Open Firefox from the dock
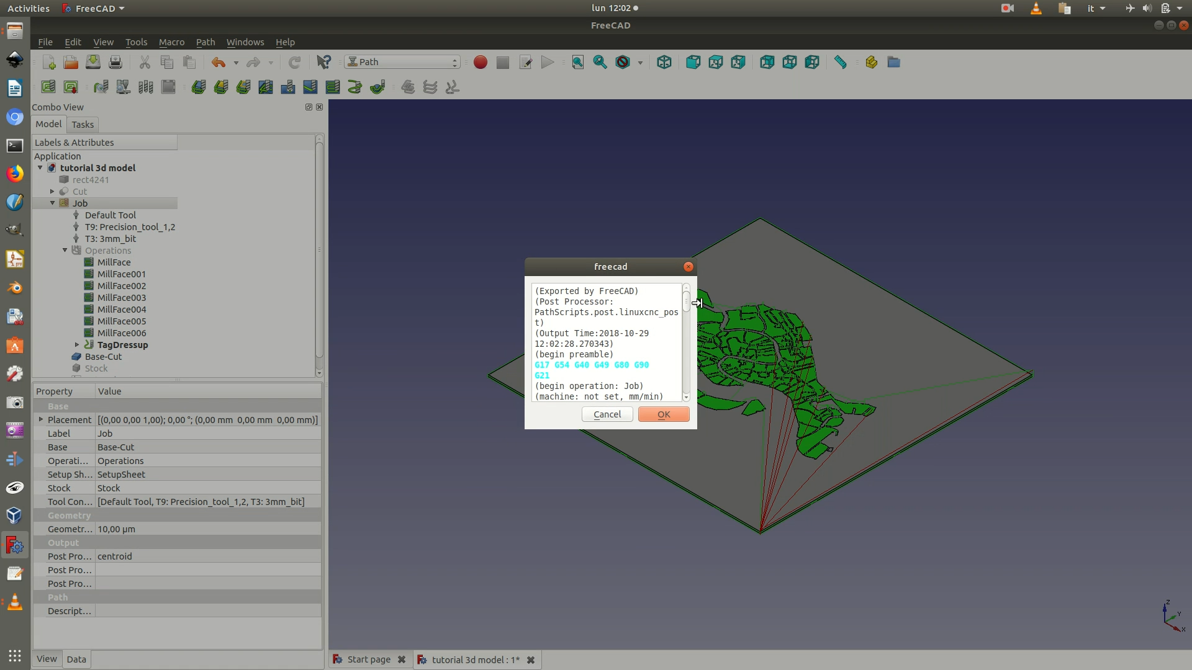1192x670 pixels. pyautogui.click(x=15, y=174)
